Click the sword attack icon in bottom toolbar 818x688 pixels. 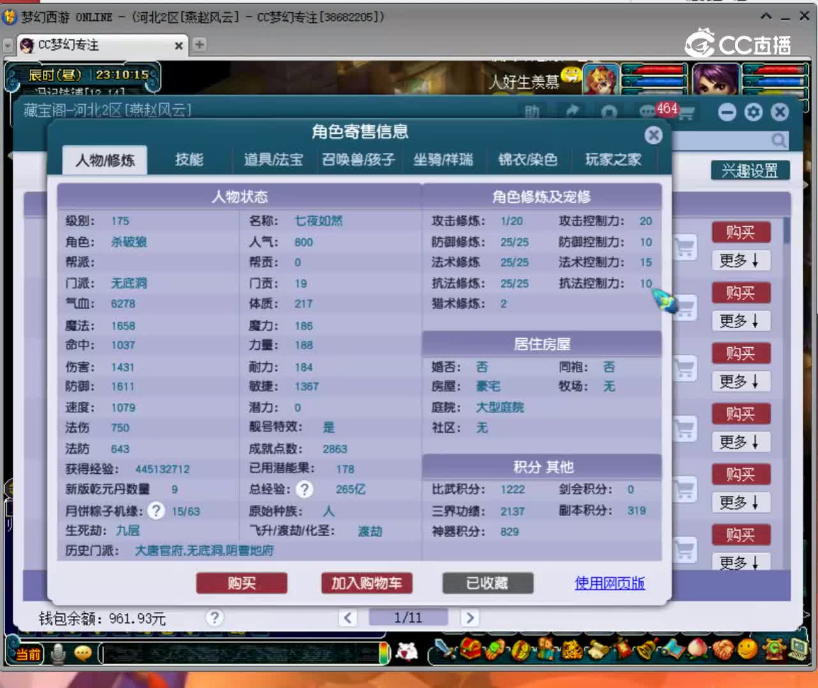click(444, 650)
